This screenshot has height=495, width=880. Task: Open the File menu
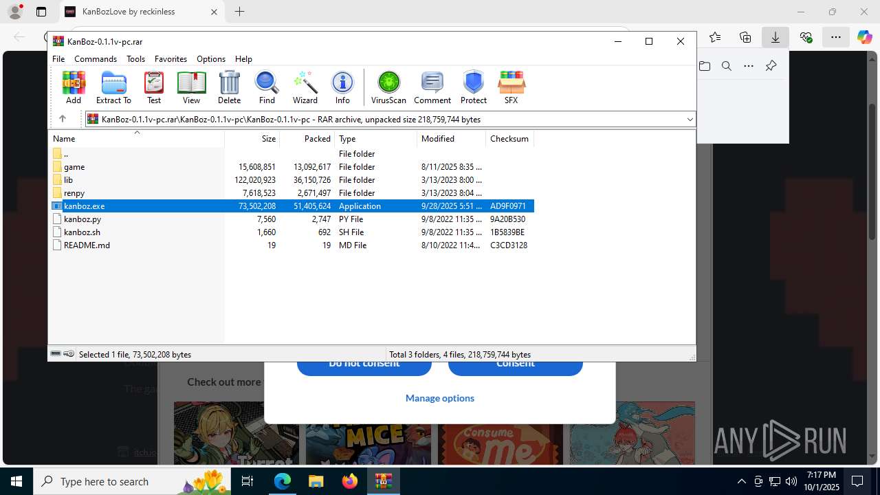click(58, 59)
